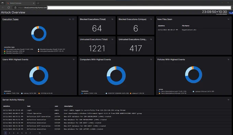Toggle Laptops Enforced 24.1% legend entry

click(204, 91)
